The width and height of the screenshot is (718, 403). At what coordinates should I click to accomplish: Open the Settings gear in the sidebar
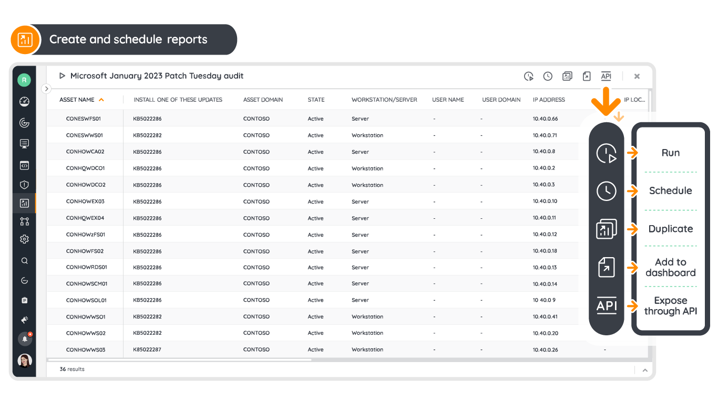tap(24, 239)
